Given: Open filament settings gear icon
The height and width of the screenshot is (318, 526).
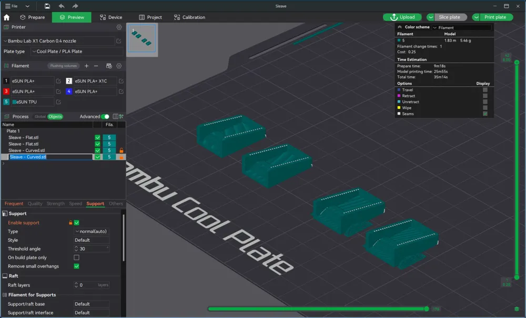Looking at the screenshot, I should coord(119,66).
